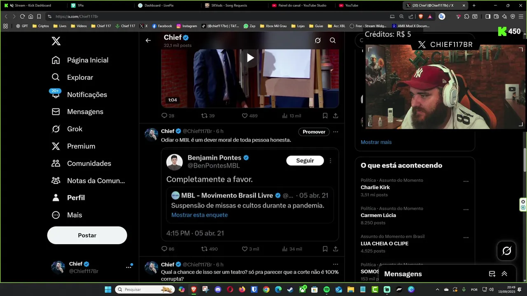The height and width of the screenshot is (296, 527).
Task: Open Grok from the sidebar
Action: 67,129
